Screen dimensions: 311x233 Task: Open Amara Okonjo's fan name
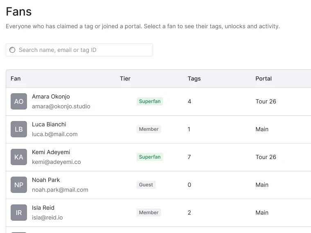pyautogui.click(x=51, y=96)
